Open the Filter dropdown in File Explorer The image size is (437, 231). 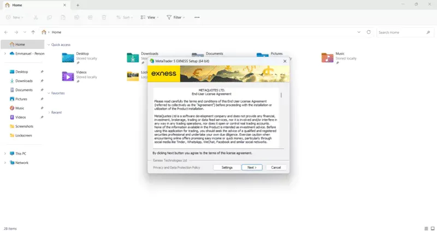coord(175,17)
